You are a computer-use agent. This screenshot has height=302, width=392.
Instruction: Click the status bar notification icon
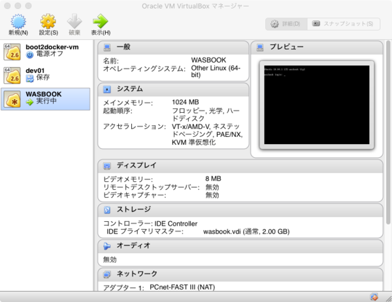pyautogui.click(x=374, y=297)
